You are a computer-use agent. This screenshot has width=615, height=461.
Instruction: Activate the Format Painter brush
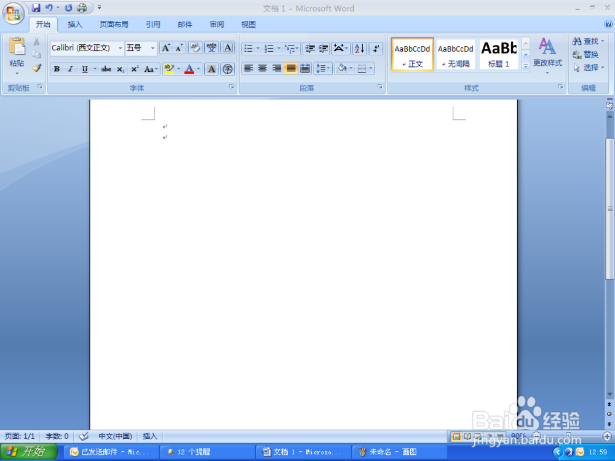[x=36, y=69]
